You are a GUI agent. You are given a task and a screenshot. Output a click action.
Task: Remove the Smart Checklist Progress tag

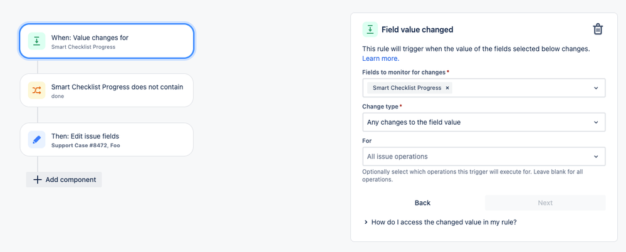tap(447, 88)
